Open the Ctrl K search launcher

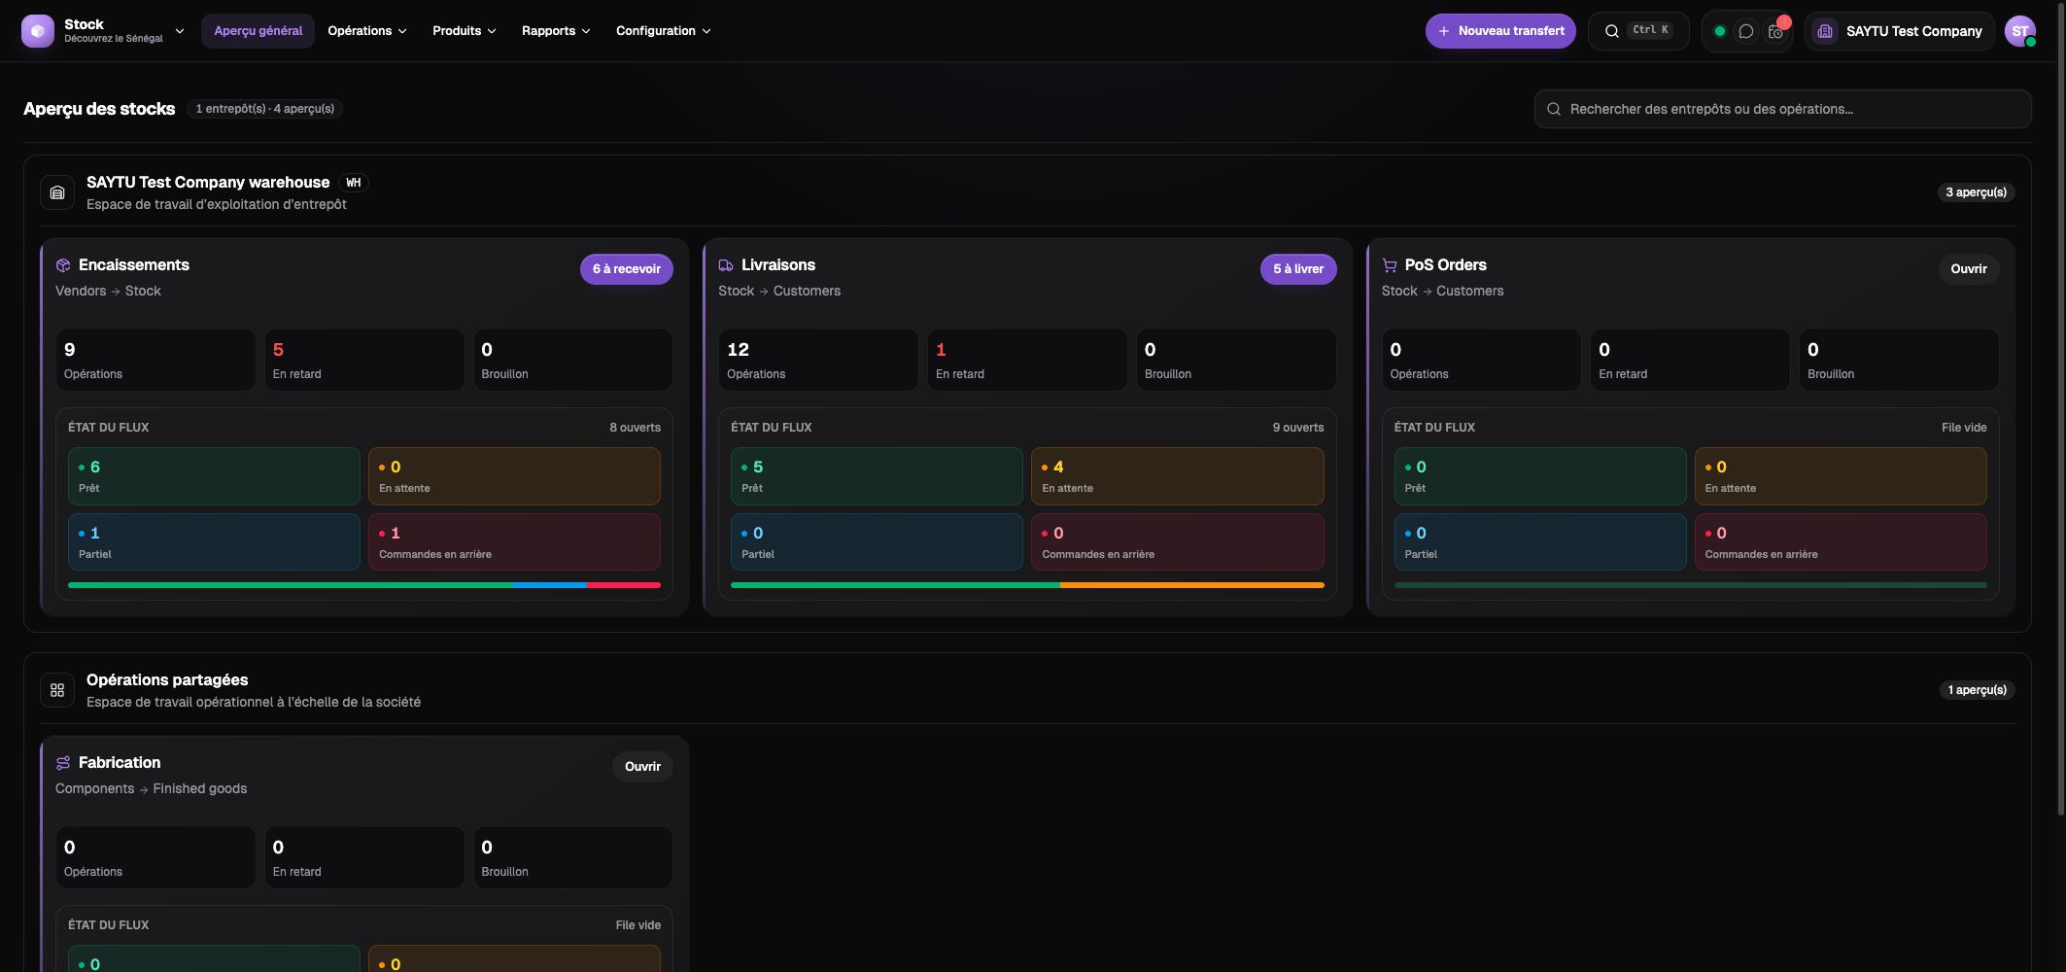coord(1638,31)
